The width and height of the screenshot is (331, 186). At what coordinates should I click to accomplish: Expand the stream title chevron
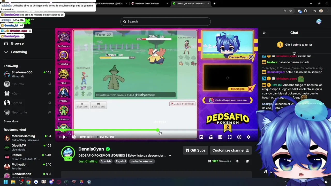point(170,156)
